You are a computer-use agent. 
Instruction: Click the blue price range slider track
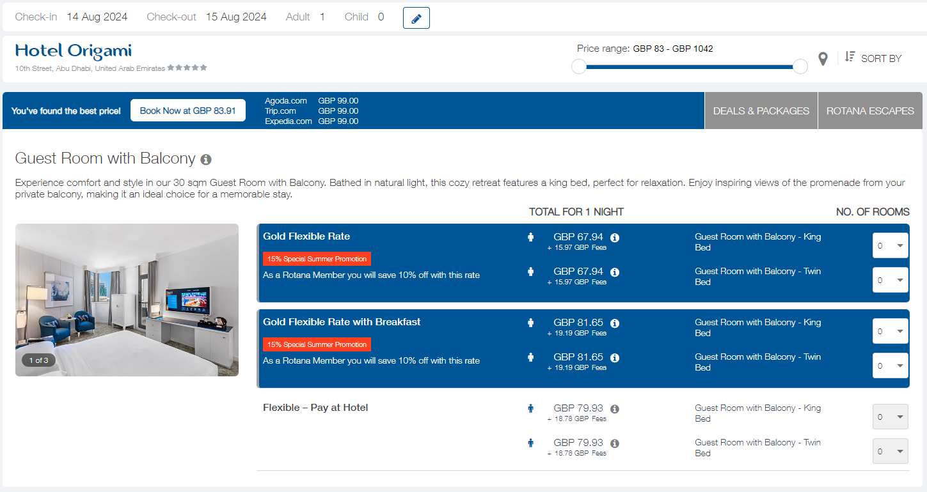click(x=690, y=66)
